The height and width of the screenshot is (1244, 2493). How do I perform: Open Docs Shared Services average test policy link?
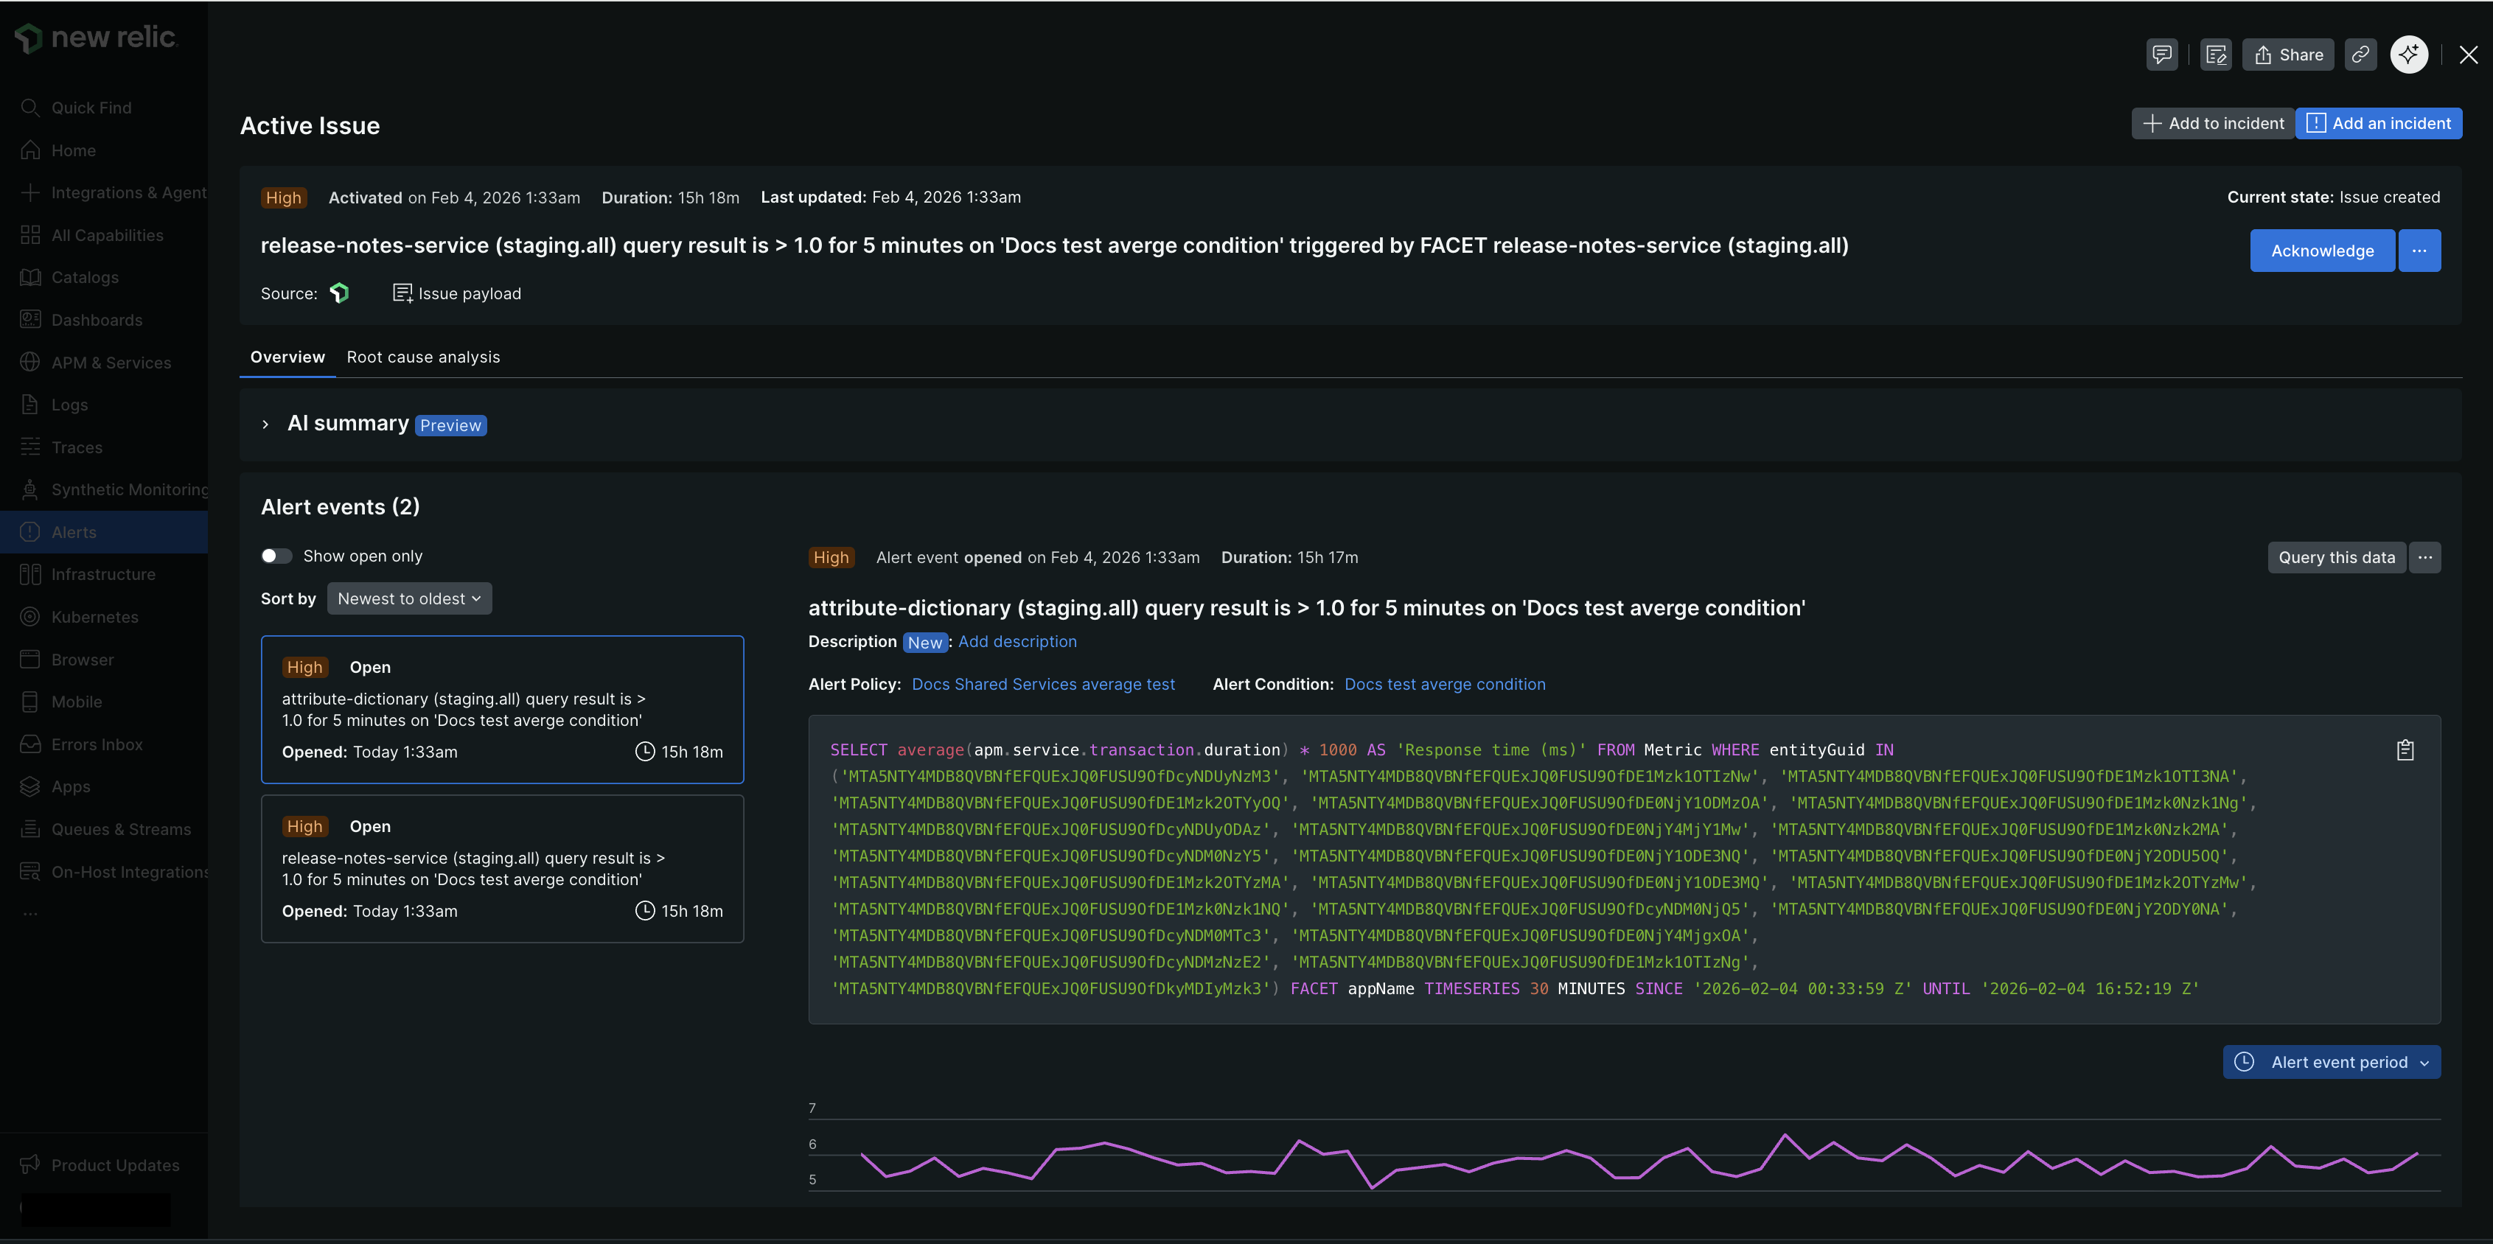click(1043, 684)
